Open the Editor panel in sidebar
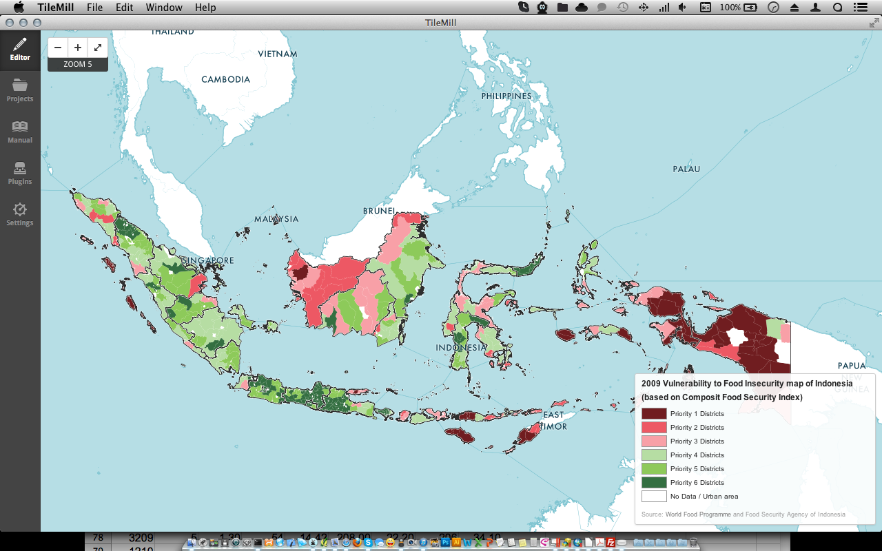This screenshot has width=882, height=551. tap(20, 50)
